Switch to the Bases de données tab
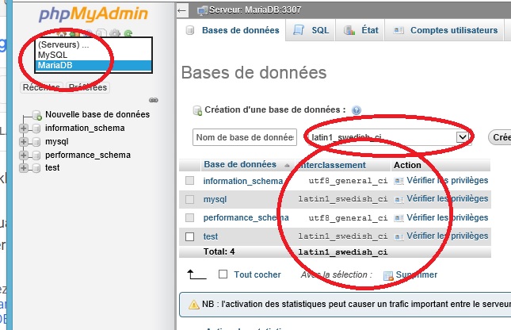Viewport: 511px width, 330px height. [x=232, y=30]
